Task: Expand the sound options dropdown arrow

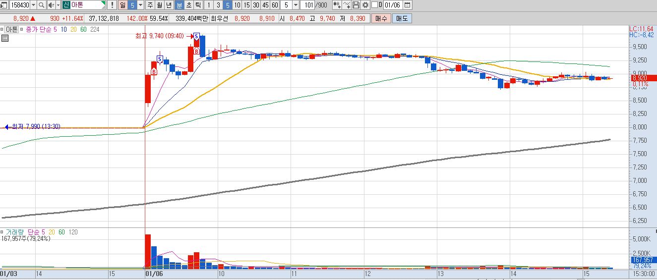Action: tap(58, 5)
